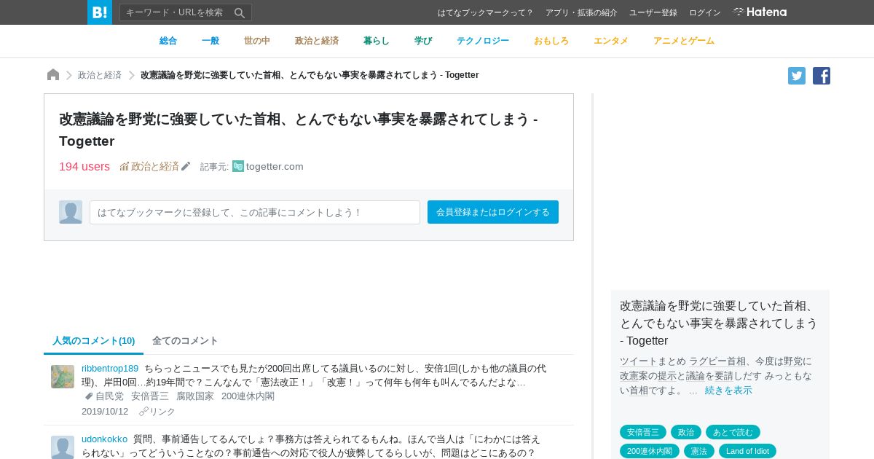Click ログイン in the header
The image size is (874, 459).
[x=705, y=12]
